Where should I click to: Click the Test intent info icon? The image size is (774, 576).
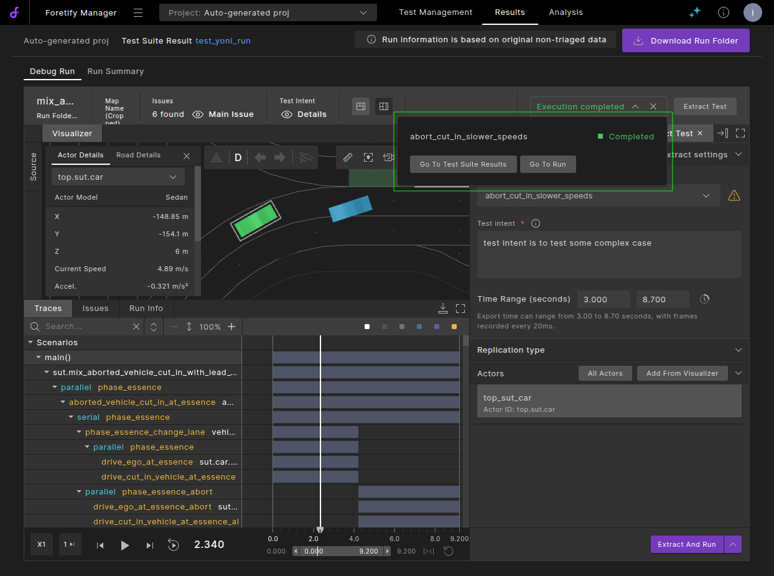pyautogui.click(x=536, y=223)
